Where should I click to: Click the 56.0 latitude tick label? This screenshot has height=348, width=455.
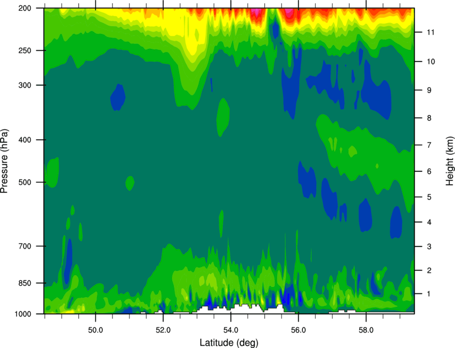pyautogui.click(x=298, y=330)
